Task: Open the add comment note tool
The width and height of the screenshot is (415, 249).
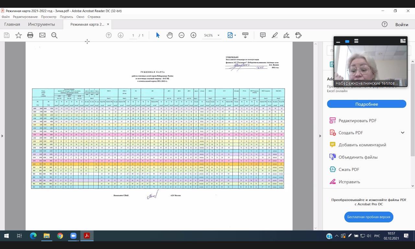Action: (x=263, y=35)
